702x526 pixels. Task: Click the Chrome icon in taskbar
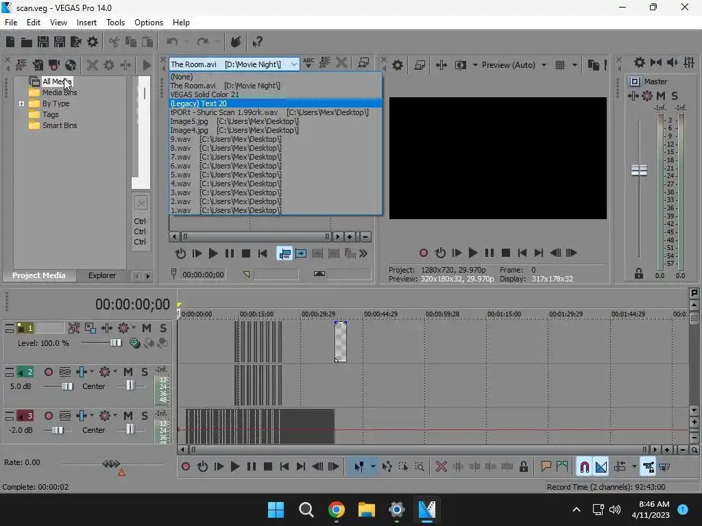point(336,510)
